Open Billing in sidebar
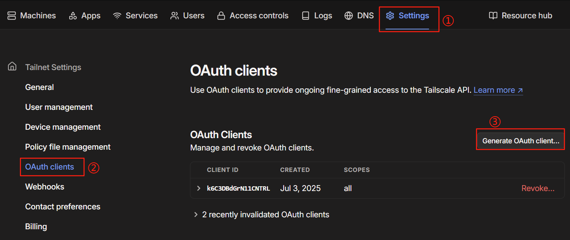 (36, 226)
